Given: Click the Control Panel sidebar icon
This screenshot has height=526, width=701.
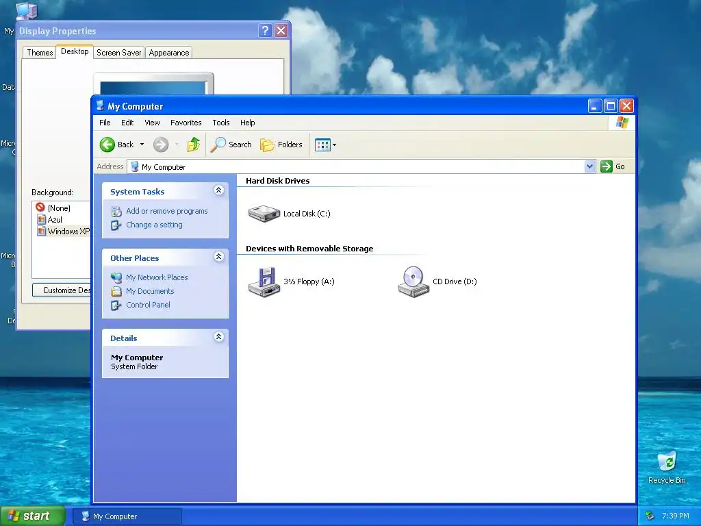Looking at the screenshot, I should click(x=116, y=305).
